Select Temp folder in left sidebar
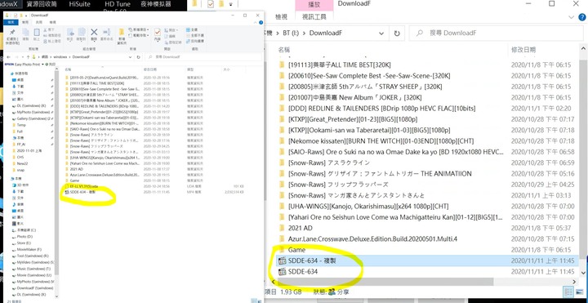The width and height of the screenshot is (588, 303). click(x=21, y=125)
